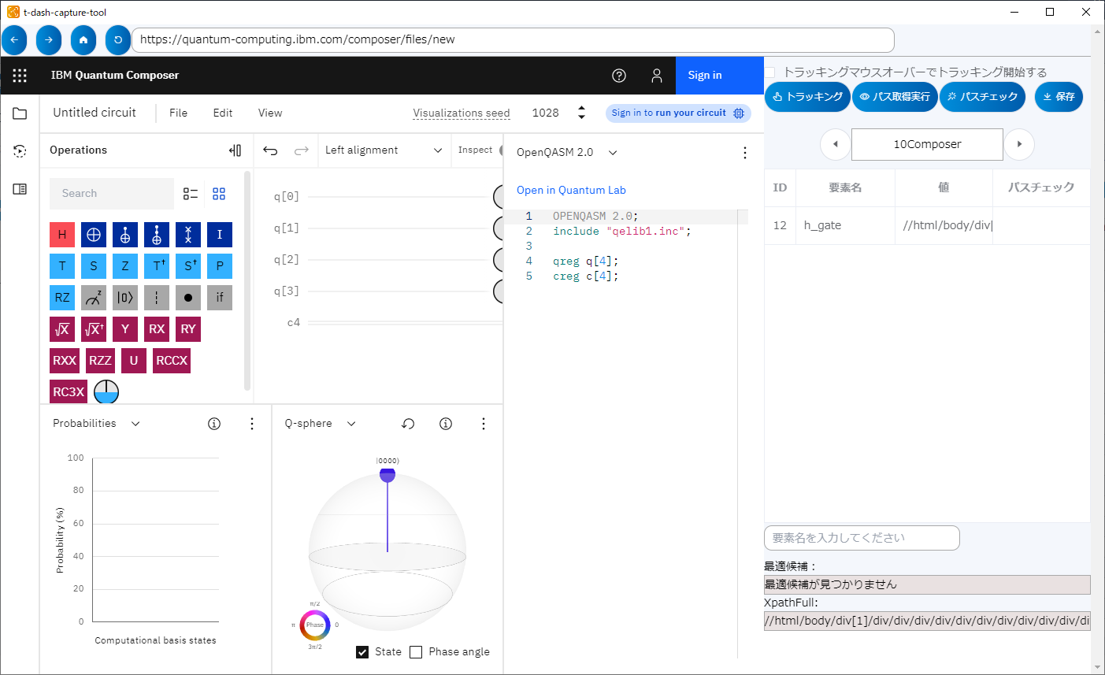Select the control modifier dot operation
The height and width of the screenshot is (675, 1105).
coord(188,298)
